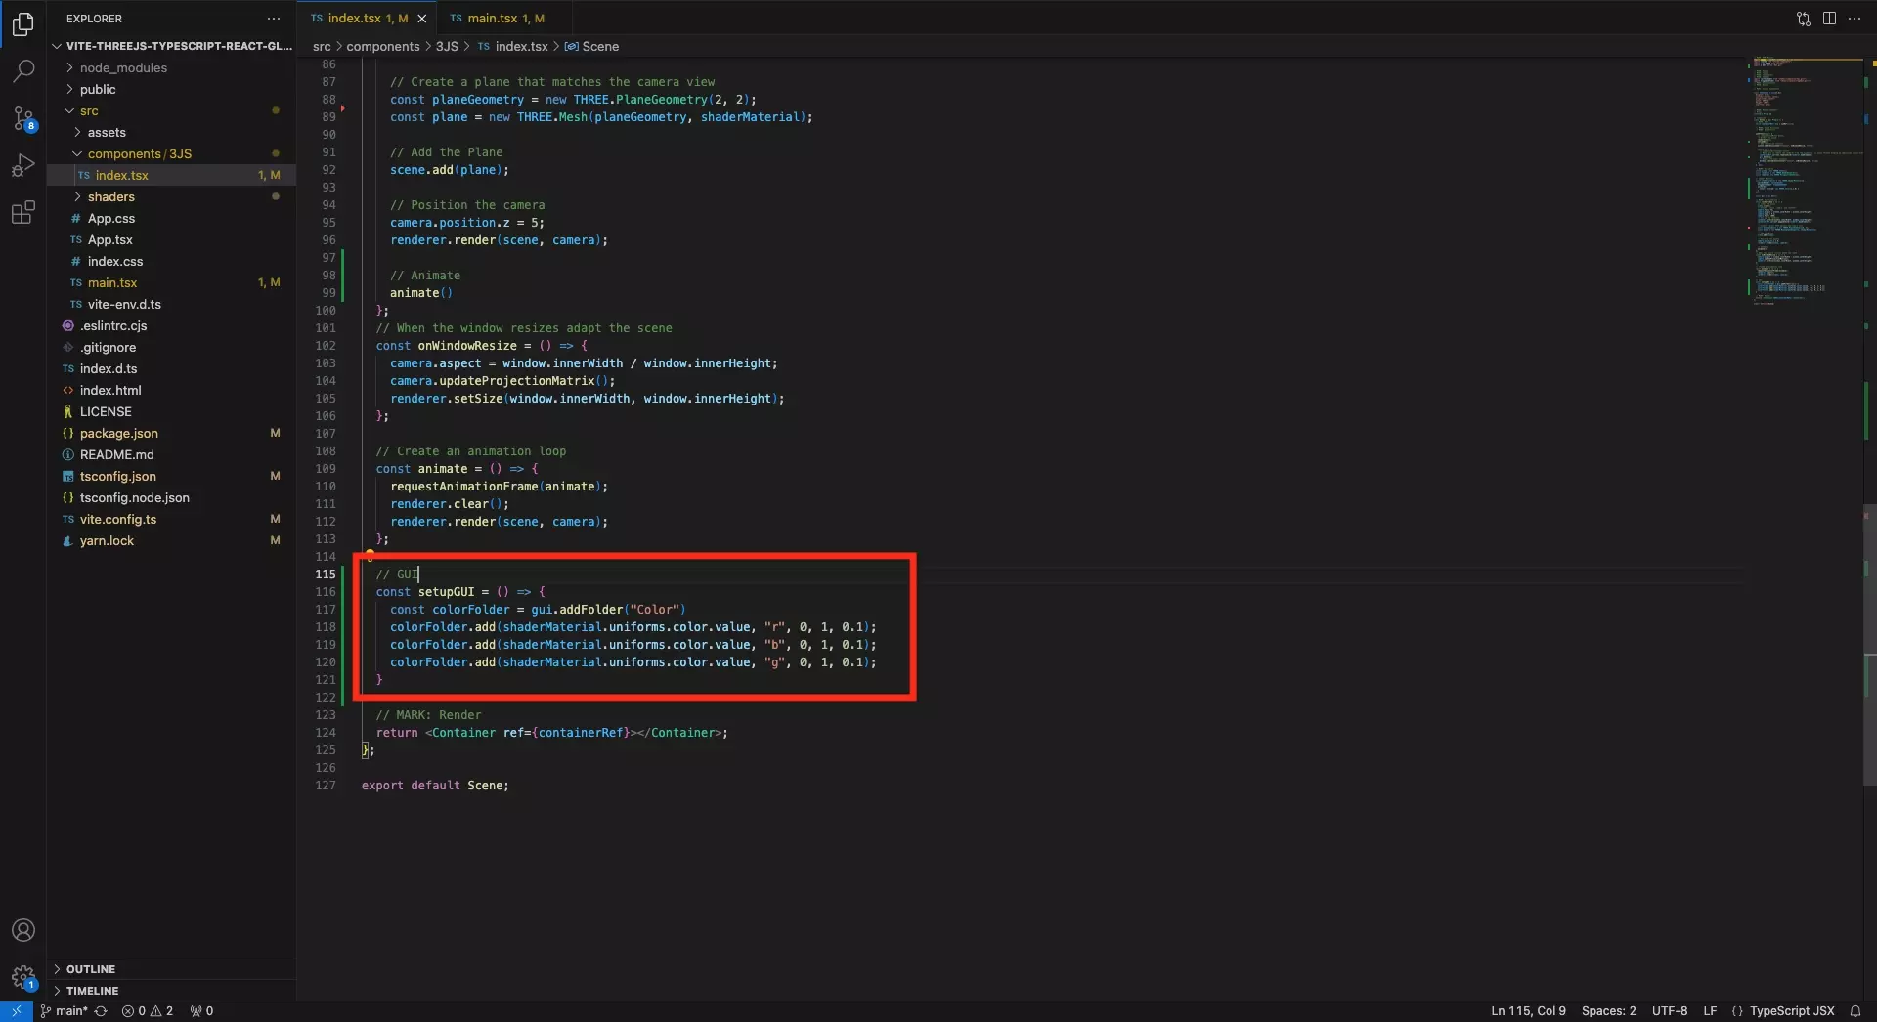
Task: Click the code minimap overview
Action: pos(1805,181)
